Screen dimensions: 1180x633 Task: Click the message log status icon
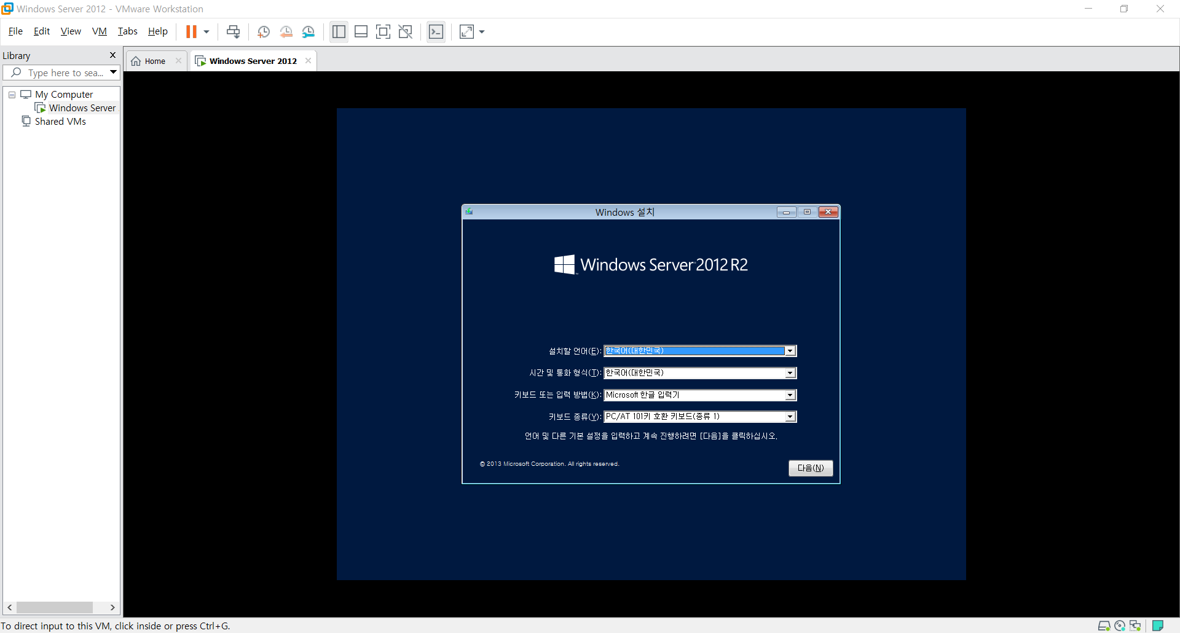point(1158,626)
